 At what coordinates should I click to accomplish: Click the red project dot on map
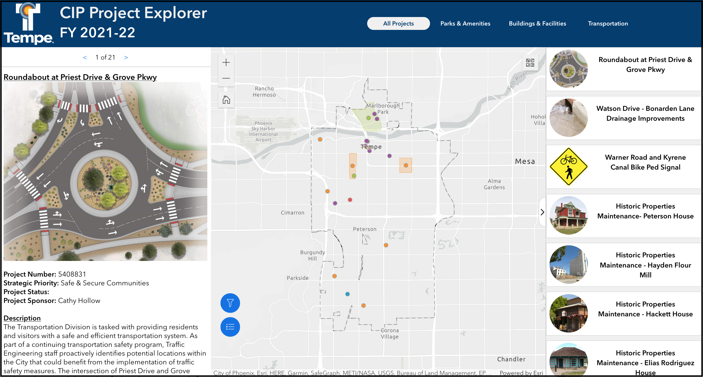[x=350, y=200]
